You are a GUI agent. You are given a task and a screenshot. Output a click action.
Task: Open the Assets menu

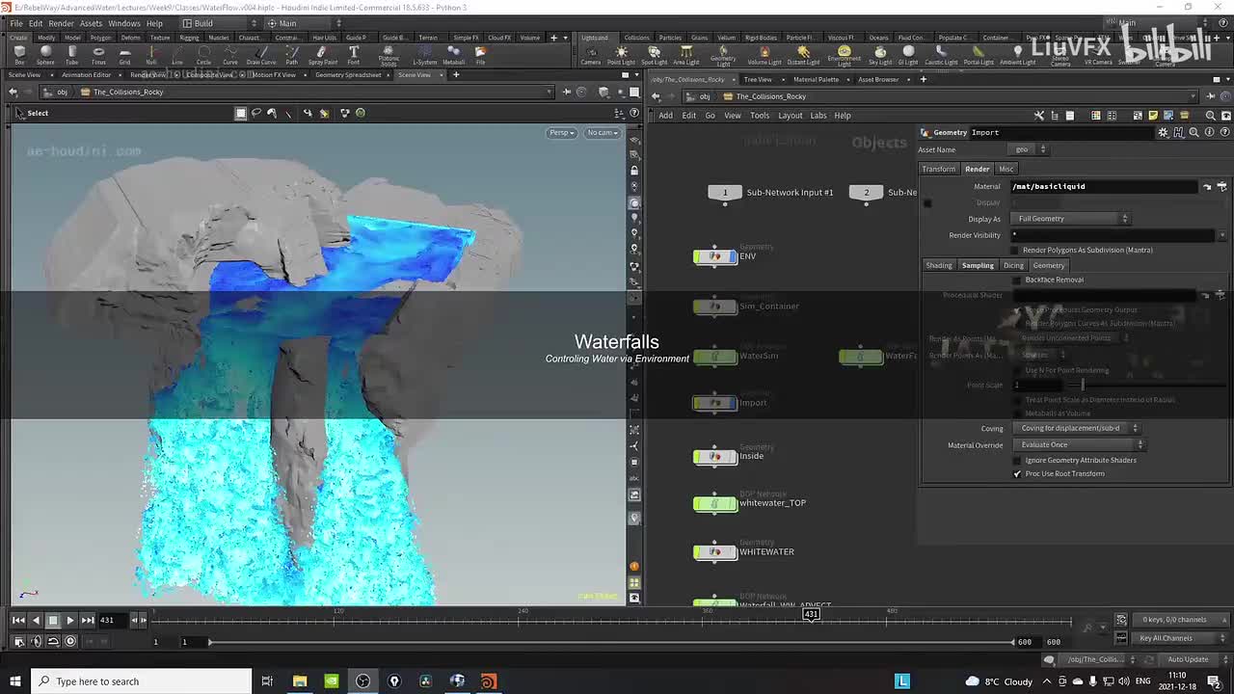click(x=91, y=23)
